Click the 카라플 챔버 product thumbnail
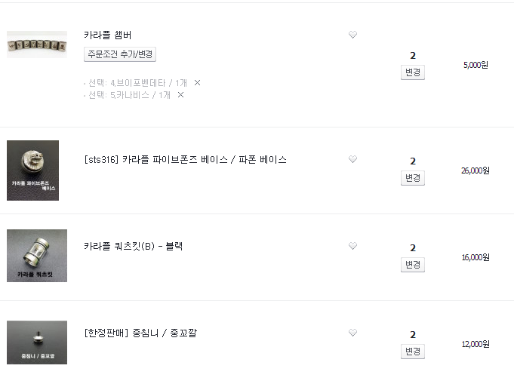 click(37, 45)
